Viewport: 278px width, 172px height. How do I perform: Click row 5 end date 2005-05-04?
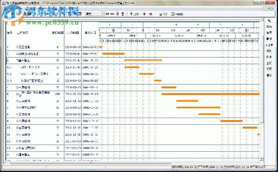(x=90, y=94)
